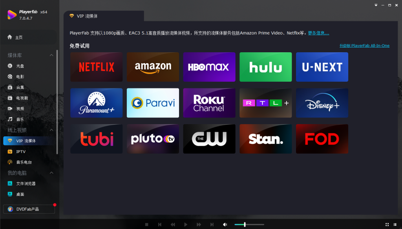Toggle fullscreen mode in the bottom bar
Screen dimensions: 402x229
(387, 224)
